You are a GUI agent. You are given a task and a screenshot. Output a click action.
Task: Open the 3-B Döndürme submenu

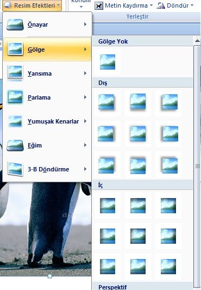pos(47,169)
